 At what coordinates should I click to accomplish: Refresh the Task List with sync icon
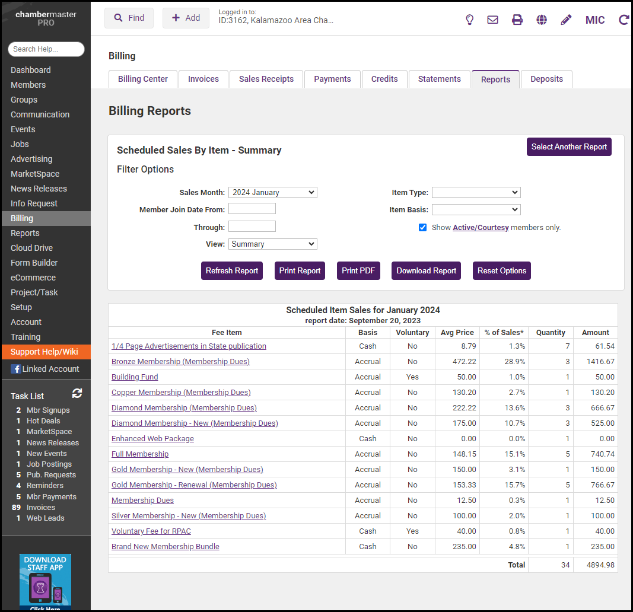(77, 393)
